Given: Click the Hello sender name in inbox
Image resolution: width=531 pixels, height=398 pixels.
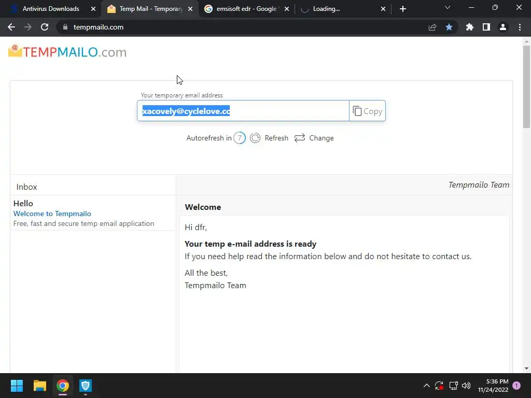Looking at the screenshot, I should (x=23, y=203).
